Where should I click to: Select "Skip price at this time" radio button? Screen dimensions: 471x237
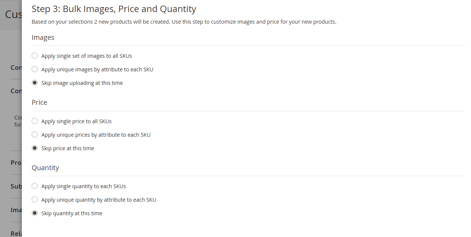point(35,148)
